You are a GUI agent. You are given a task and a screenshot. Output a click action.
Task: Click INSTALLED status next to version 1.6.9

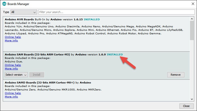(115, 54)
